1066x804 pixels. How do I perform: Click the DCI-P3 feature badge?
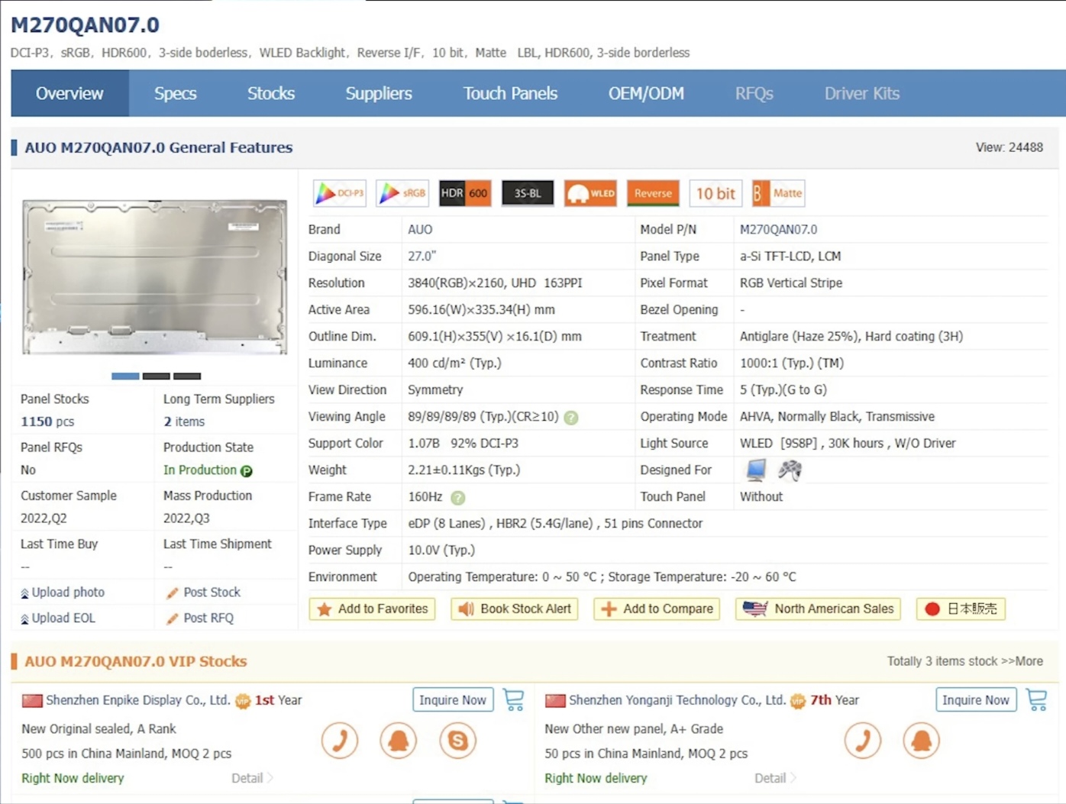click(x=340, y=193)
